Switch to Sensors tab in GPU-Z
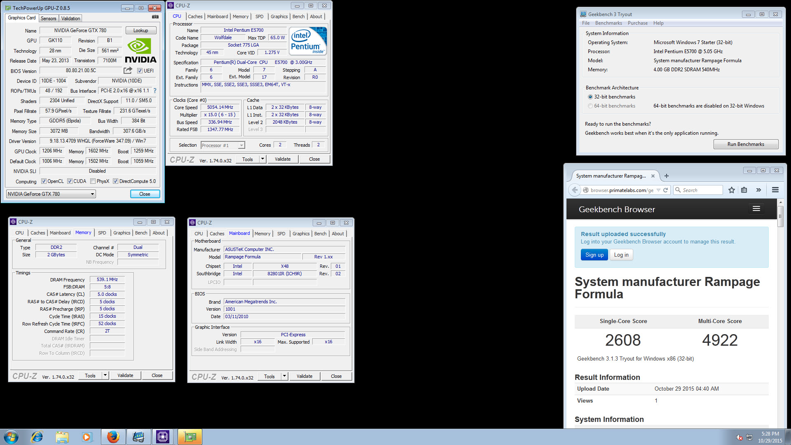 click(x=48, y=19)
